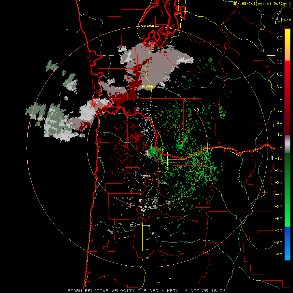293x293 pixels.
Task: Click the -30 value on the velocity scale
Action: click(x=278, y=183)
